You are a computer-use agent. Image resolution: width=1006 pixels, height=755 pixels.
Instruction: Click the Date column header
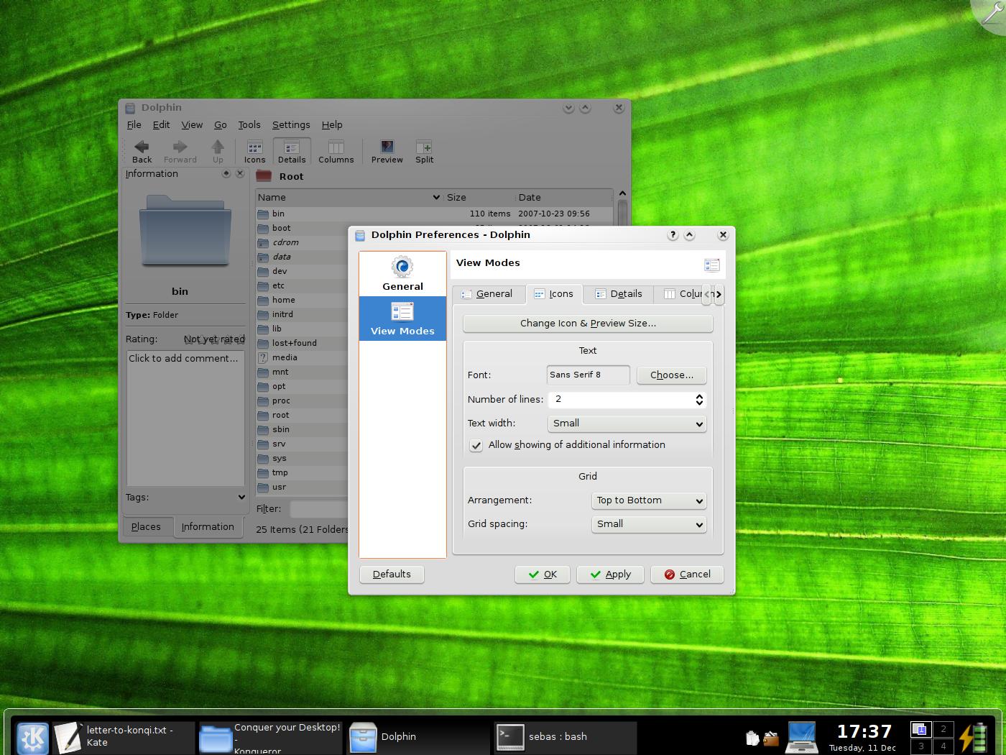[564, 197]
